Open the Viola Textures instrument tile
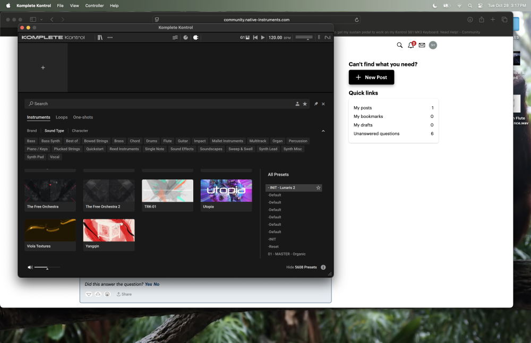531x343 pixels. [x=50, y=235]
